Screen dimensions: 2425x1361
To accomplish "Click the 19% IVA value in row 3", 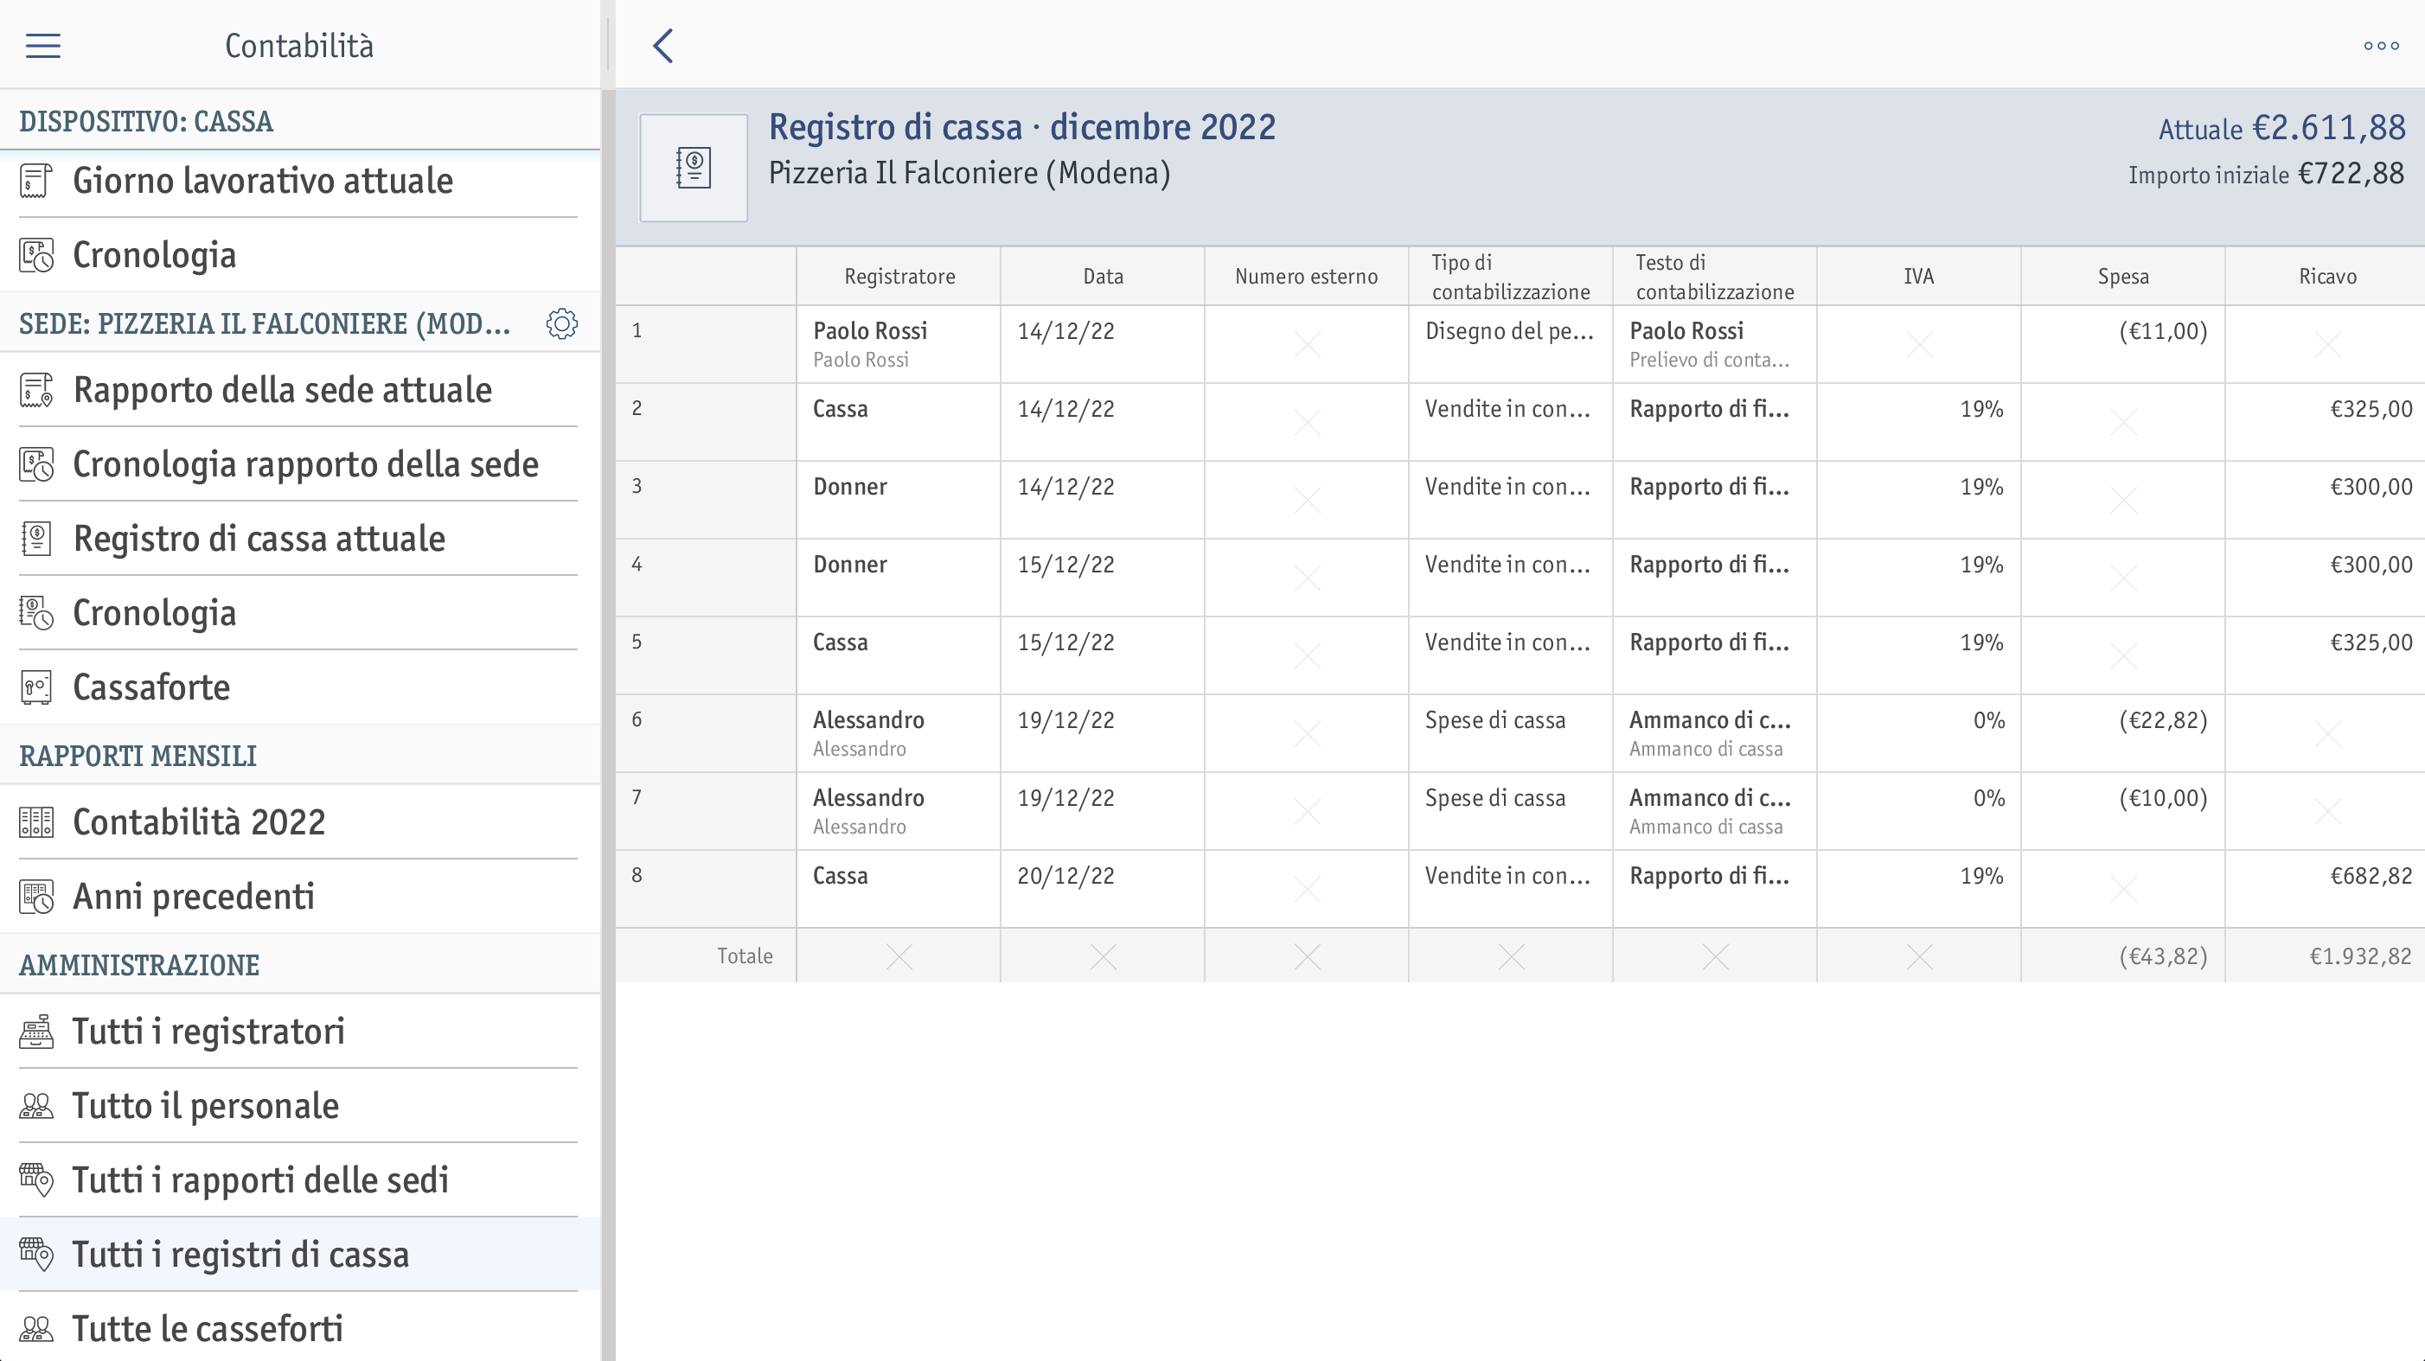I will click(x=1981, y=487).
